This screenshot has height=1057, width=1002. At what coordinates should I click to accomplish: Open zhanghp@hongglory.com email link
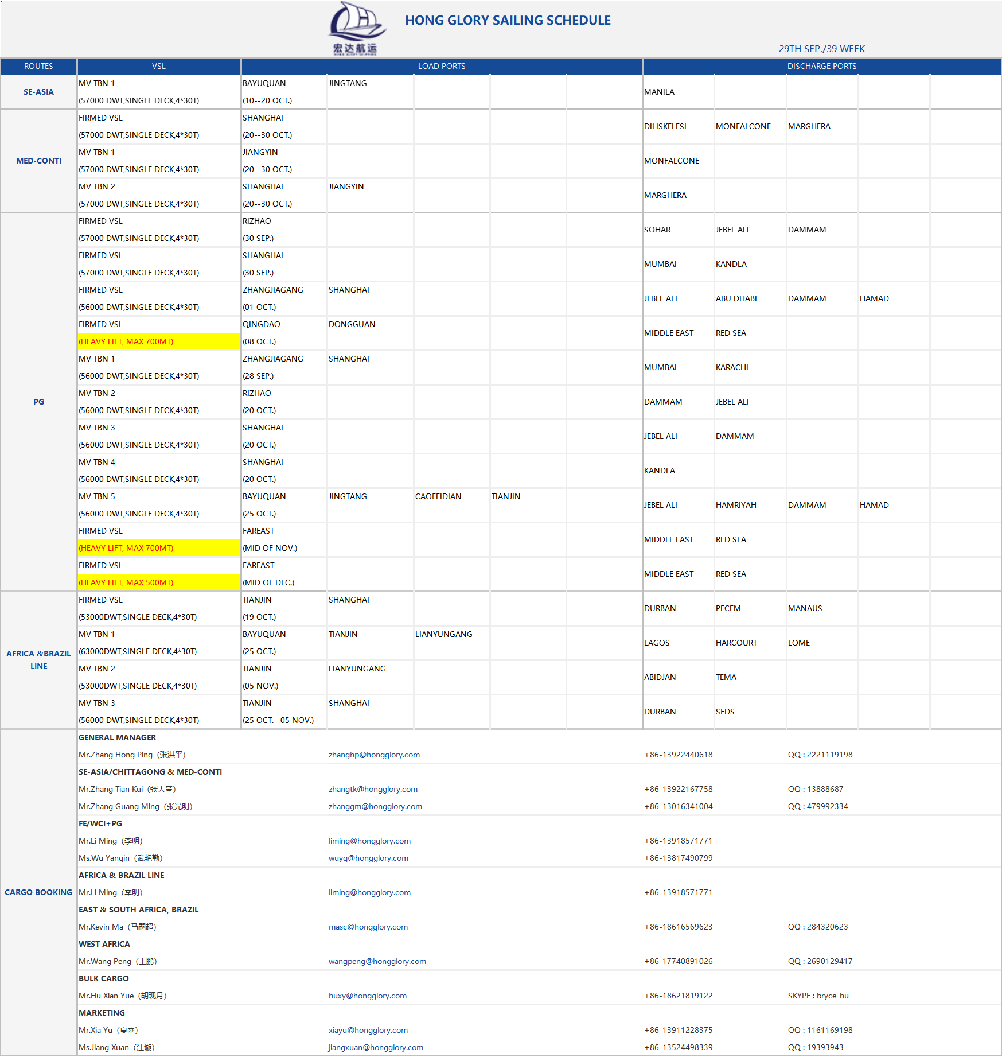[x=374, y=755]
